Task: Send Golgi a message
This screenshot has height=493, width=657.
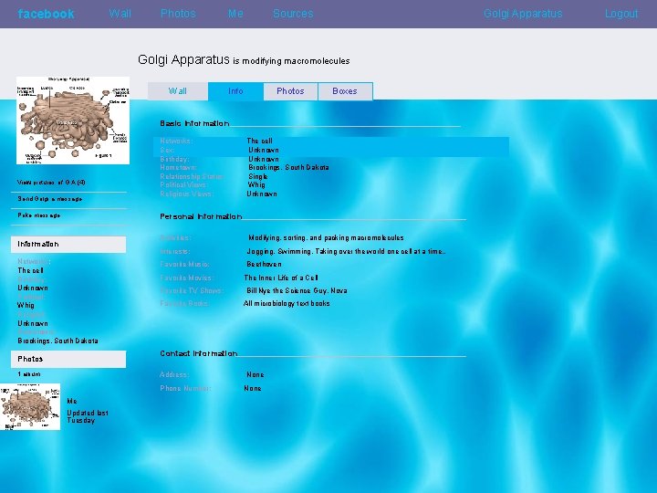Action: click(50, 199)
